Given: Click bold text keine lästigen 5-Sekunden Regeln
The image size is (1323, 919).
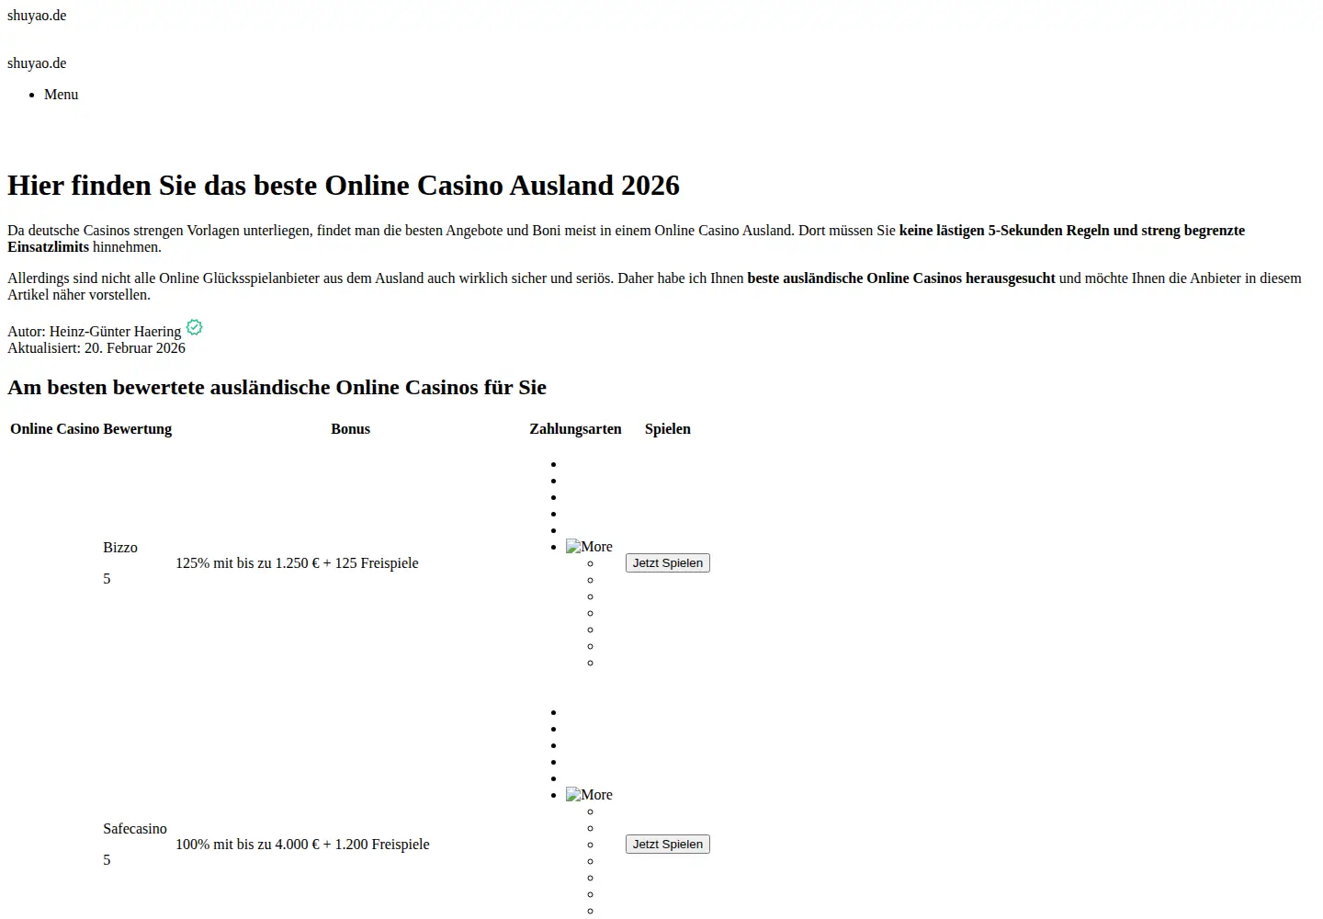Looking at the screenshot, I should [1004, 231].
